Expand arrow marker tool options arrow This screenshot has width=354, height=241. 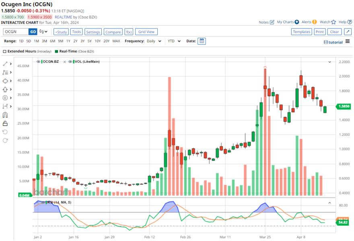tap(11, 90)
